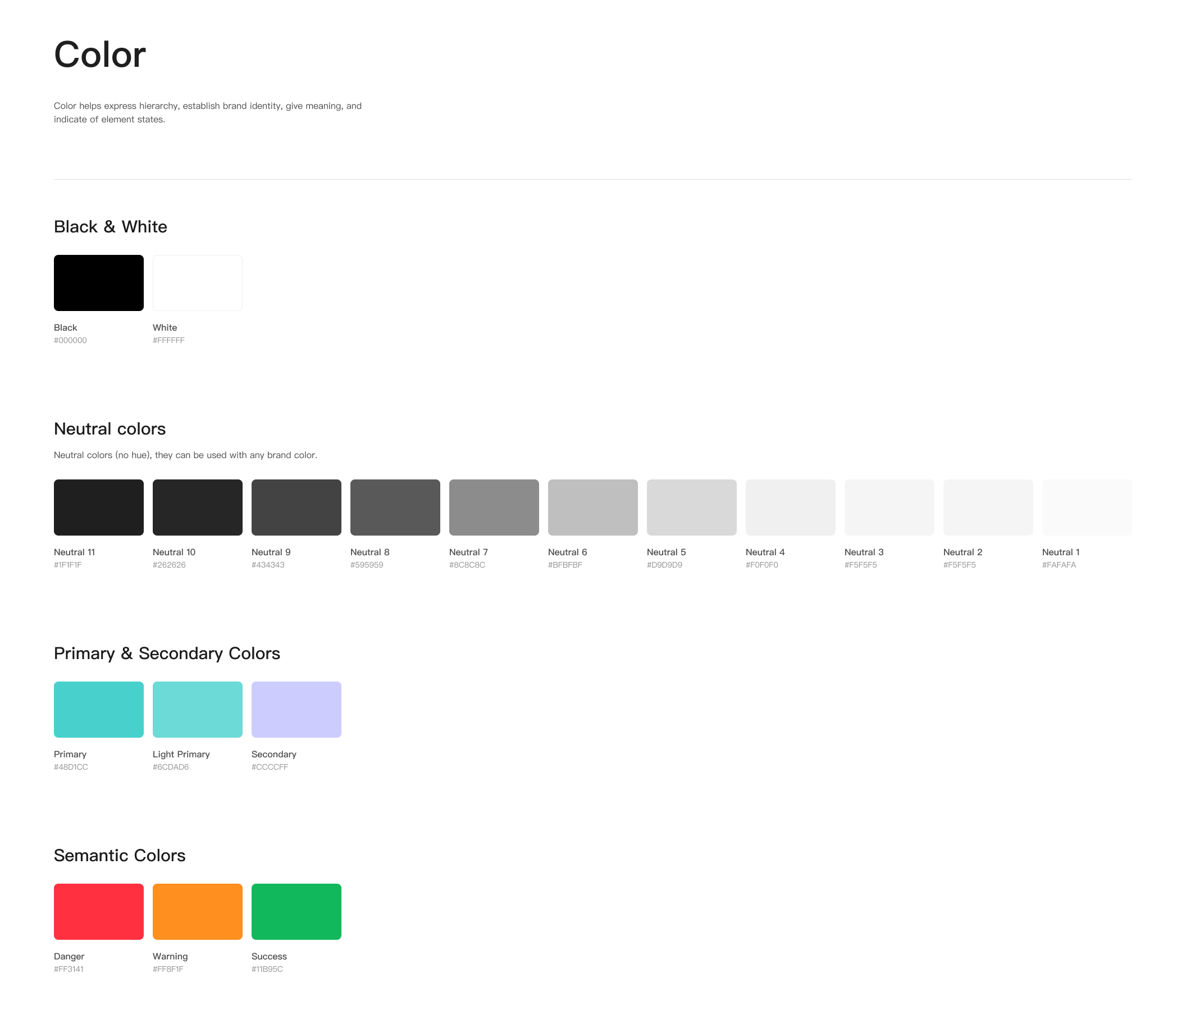Click the red Danger swatch
1186x1024 pixels.
[98, 911]
